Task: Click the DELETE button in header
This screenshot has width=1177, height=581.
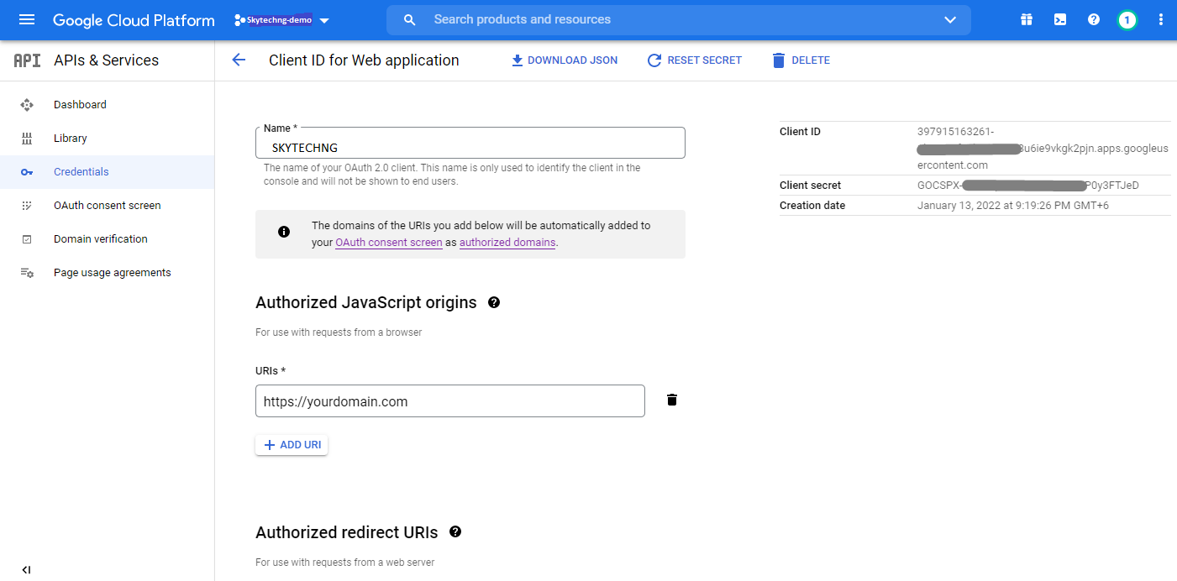Action: [801, 60]
